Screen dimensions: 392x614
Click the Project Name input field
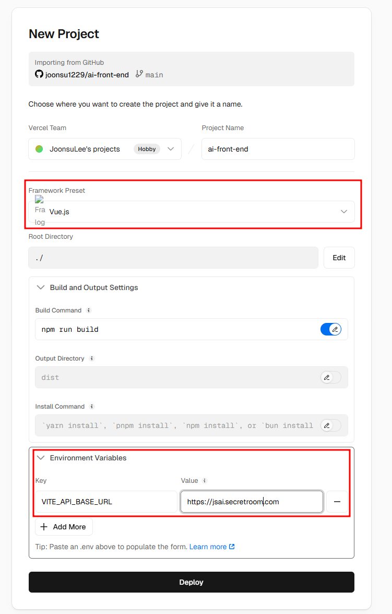pos(278,149)
